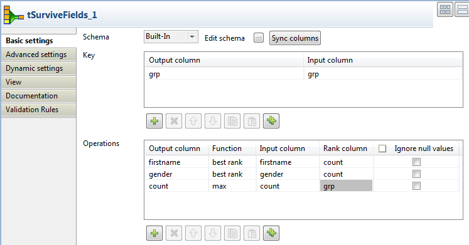Screen dimensions: 469x245
Task: Select gender input column cell
Action: pyautogui.click(x=288, y=174)
